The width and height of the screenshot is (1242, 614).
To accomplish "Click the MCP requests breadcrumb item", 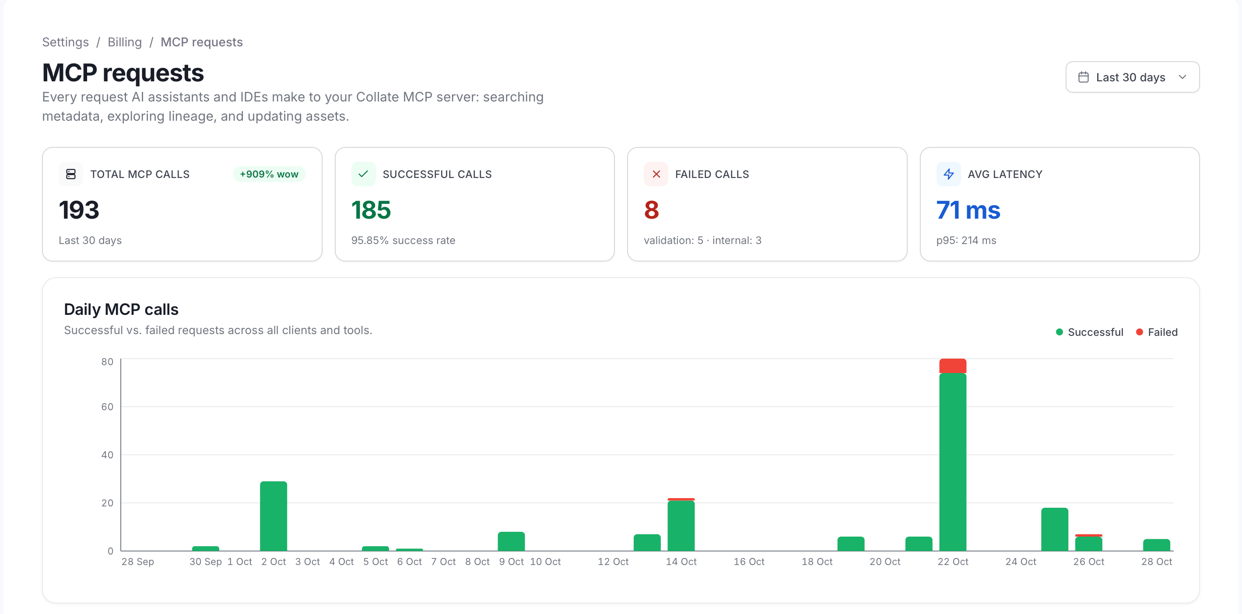I will [202, 42].
